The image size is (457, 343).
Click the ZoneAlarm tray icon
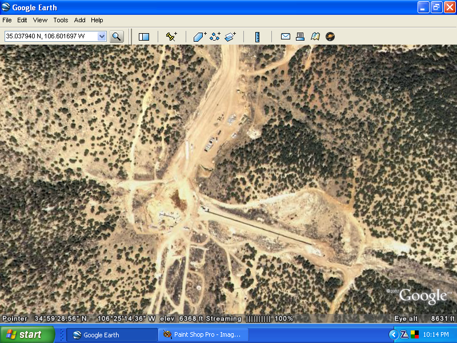404,334
